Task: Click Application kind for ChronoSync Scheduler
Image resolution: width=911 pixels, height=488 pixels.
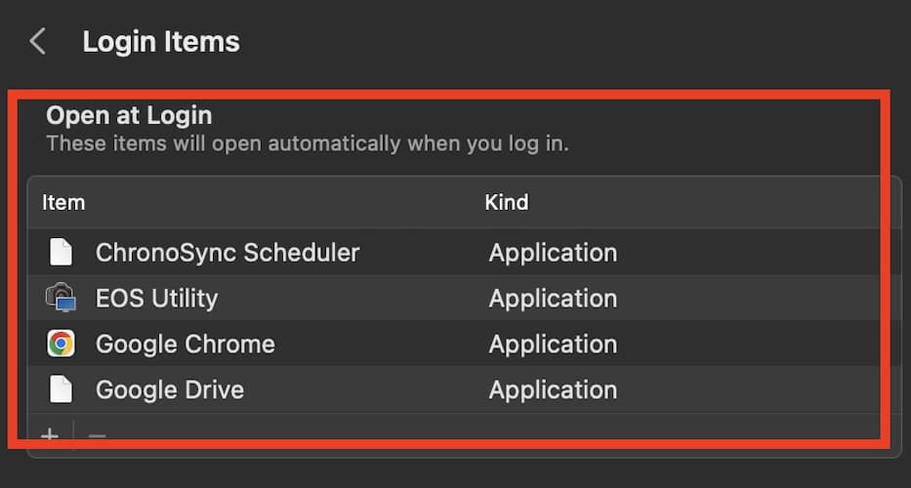Action: [553, 253]
